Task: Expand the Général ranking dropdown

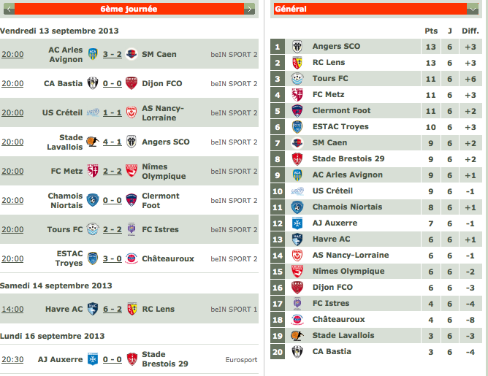Action: tap(473, 9)
